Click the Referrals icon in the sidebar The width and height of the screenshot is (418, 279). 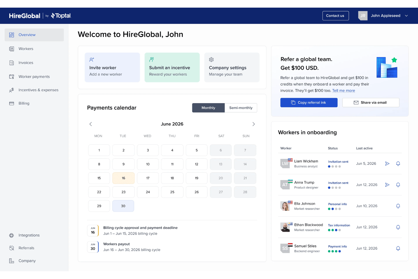pos(12,248)
